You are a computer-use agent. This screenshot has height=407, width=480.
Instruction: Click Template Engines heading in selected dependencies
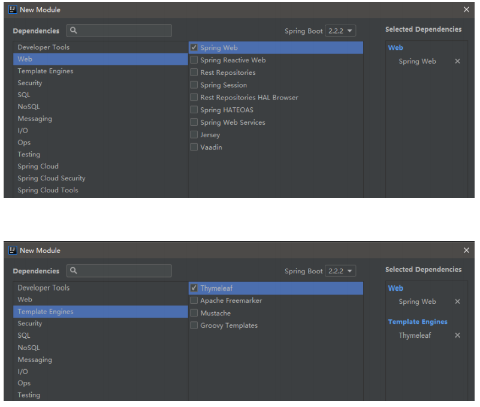pos(418,321)
